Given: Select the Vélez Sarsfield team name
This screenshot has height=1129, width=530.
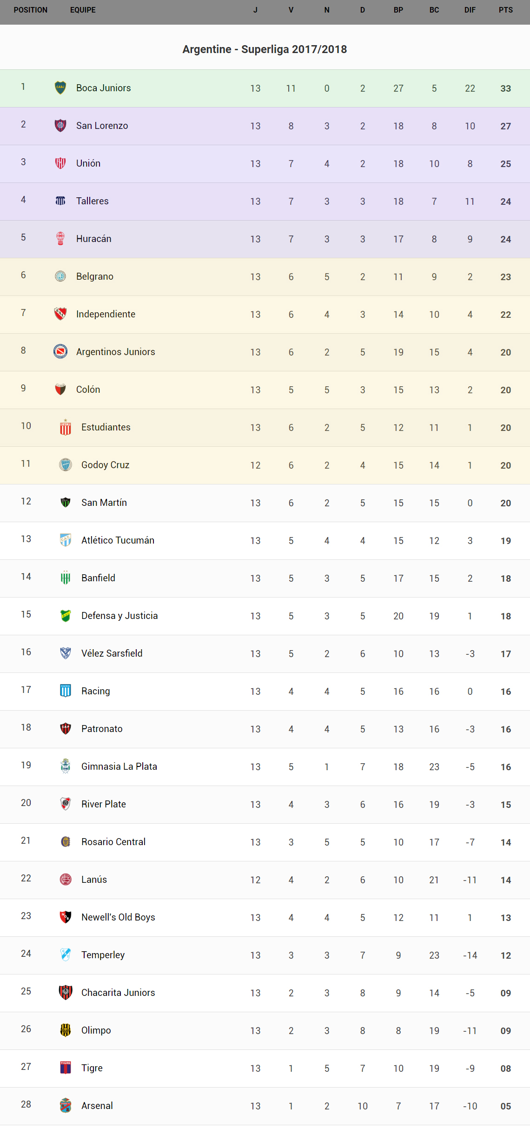Looking at the screenshot, I should (112, 653).
